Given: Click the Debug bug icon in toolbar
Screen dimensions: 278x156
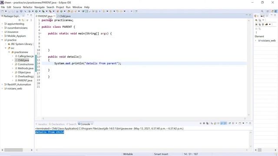Looking at the screenshot, I should point(30,11).
